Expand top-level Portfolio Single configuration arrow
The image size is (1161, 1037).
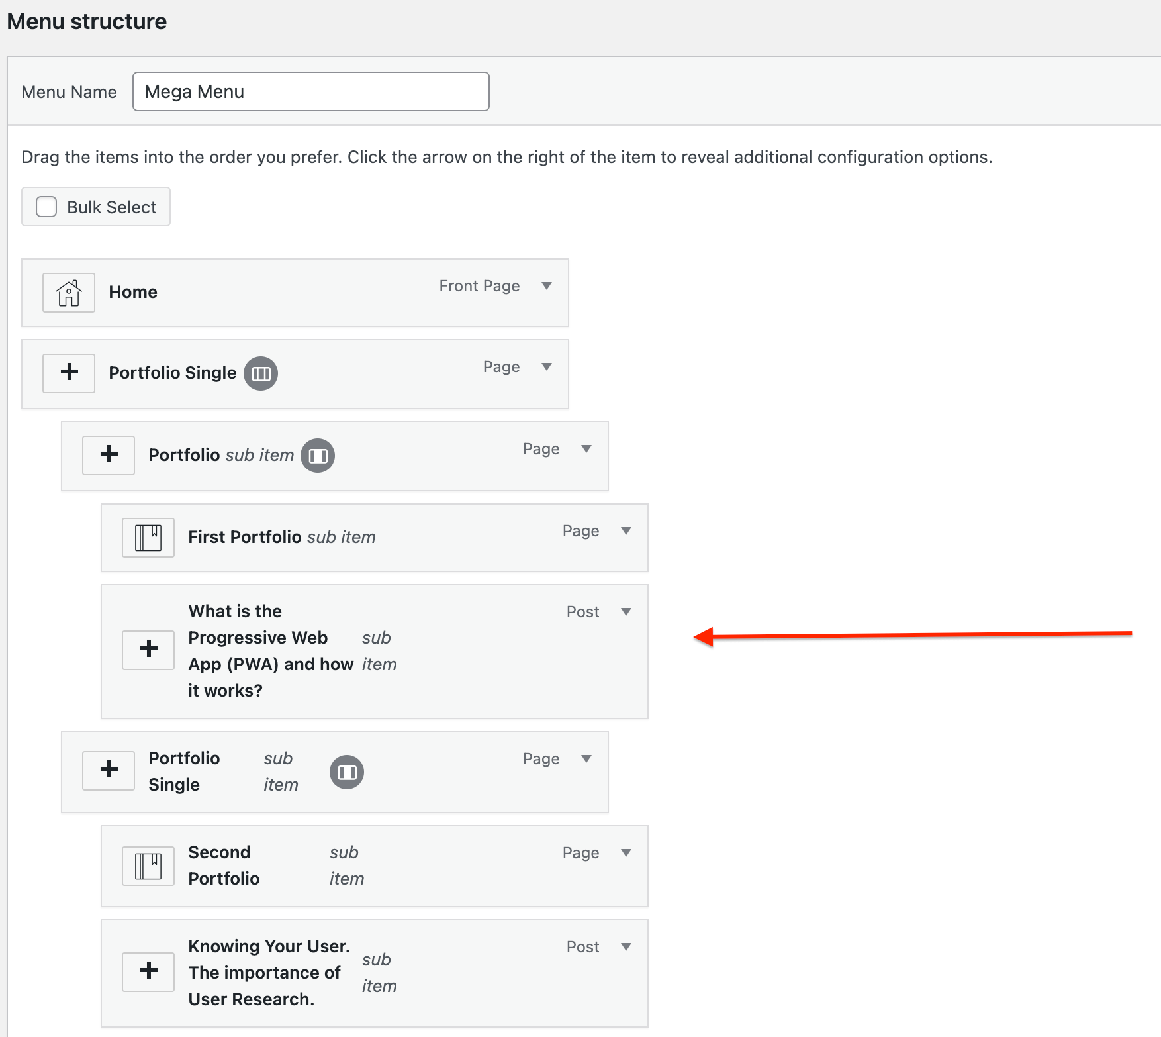(547, 367)
